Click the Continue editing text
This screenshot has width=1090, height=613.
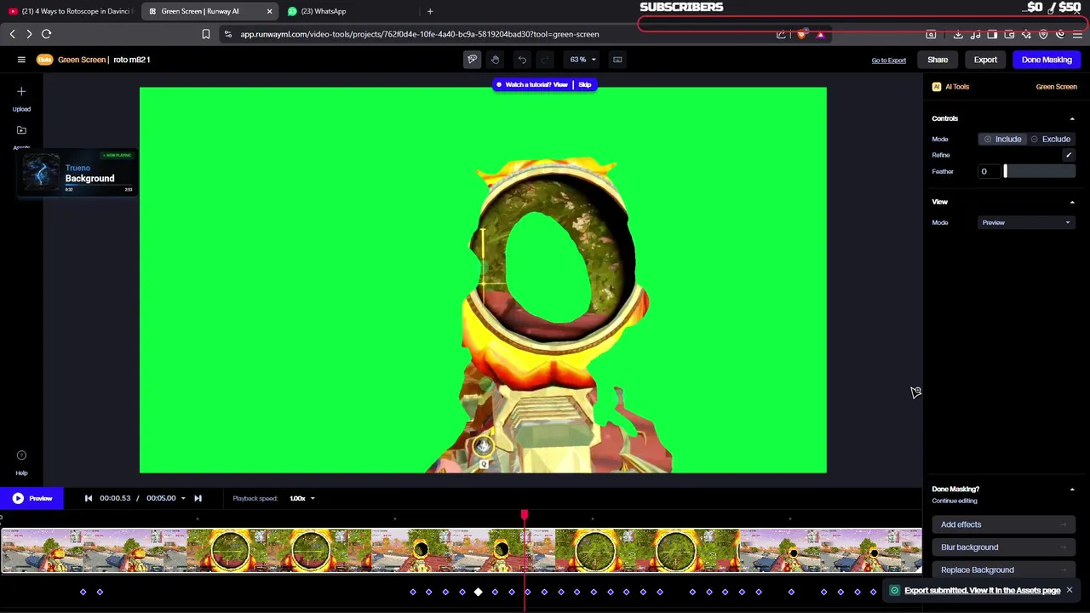click(955, 501)
